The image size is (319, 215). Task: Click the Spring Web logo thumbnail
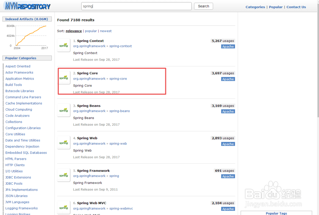click(x=64, y=142)
